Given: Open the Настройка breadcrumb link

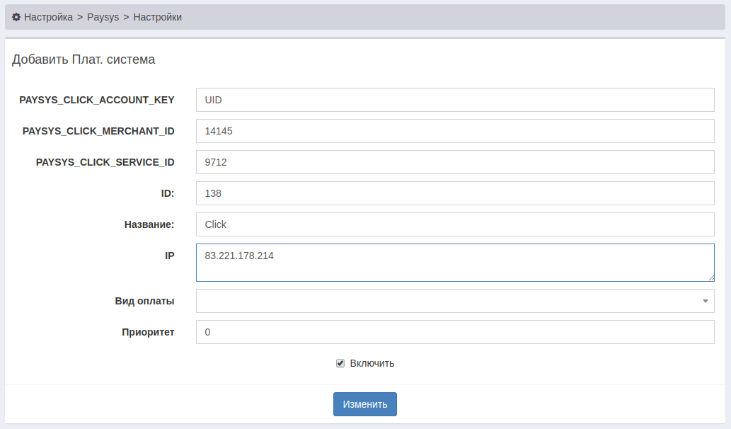Looking at the screenshot, I should tap(48, 17).
